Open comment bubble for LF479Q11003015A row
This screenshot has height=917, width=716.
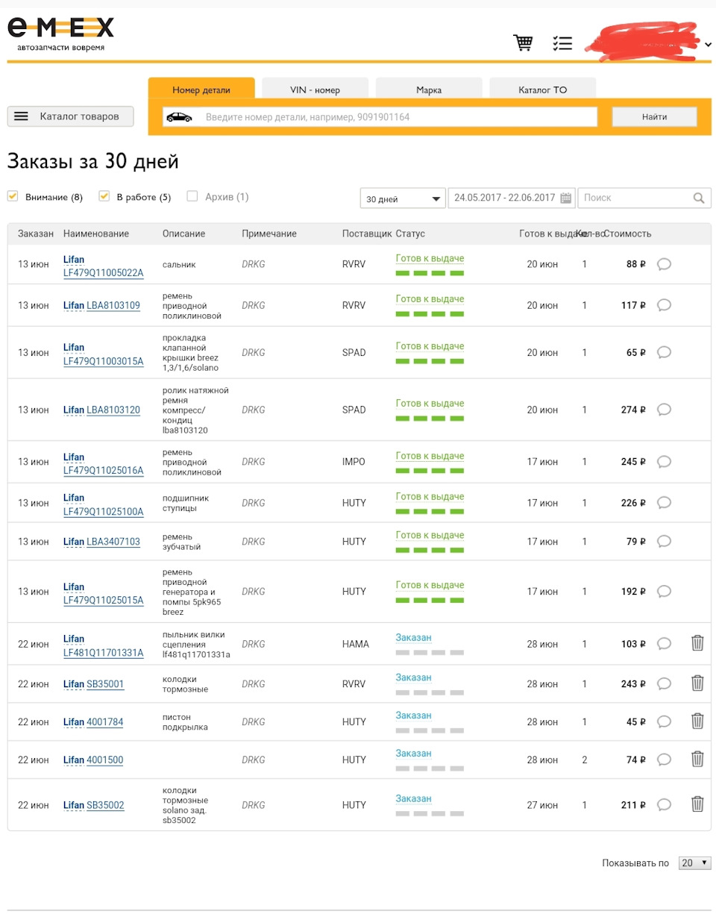point(664,352)
